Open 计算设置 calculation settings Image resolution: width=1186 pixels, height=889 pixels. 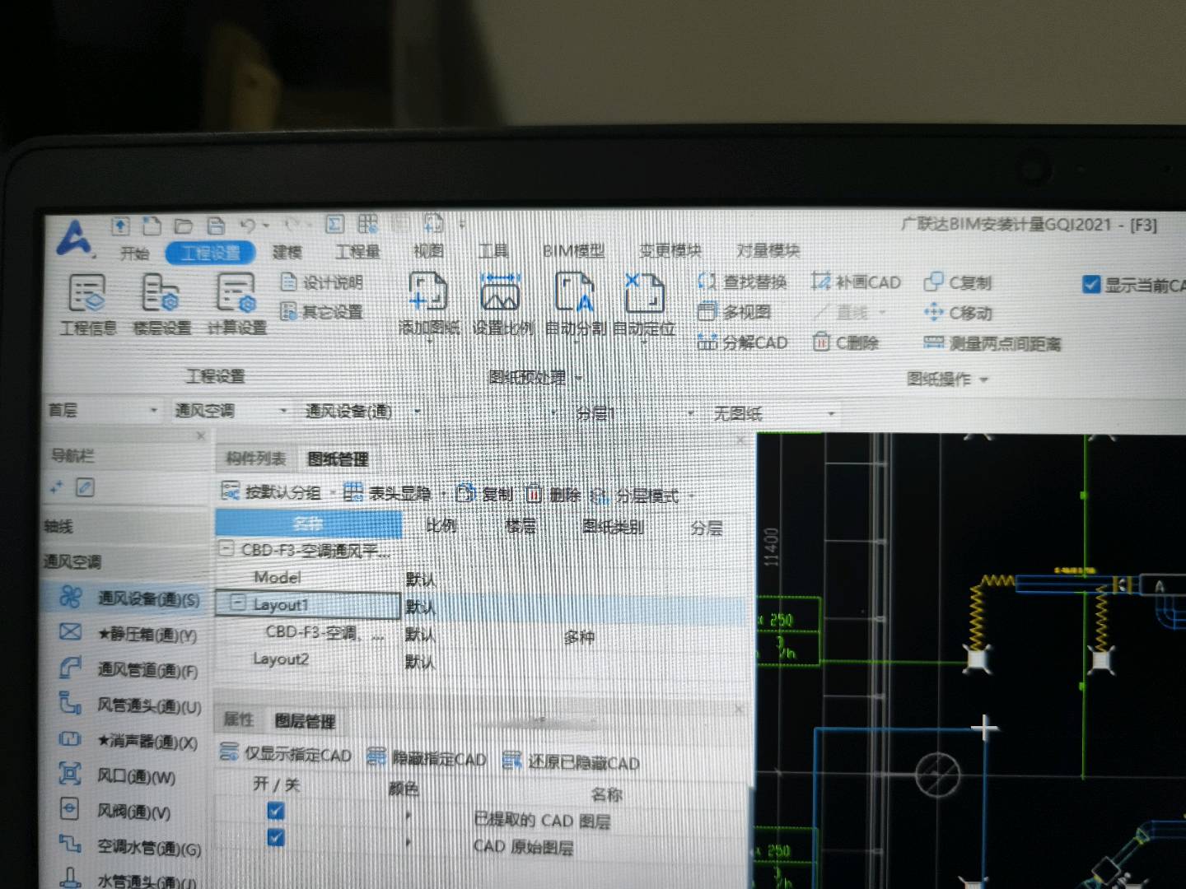[x=236, y=305]
